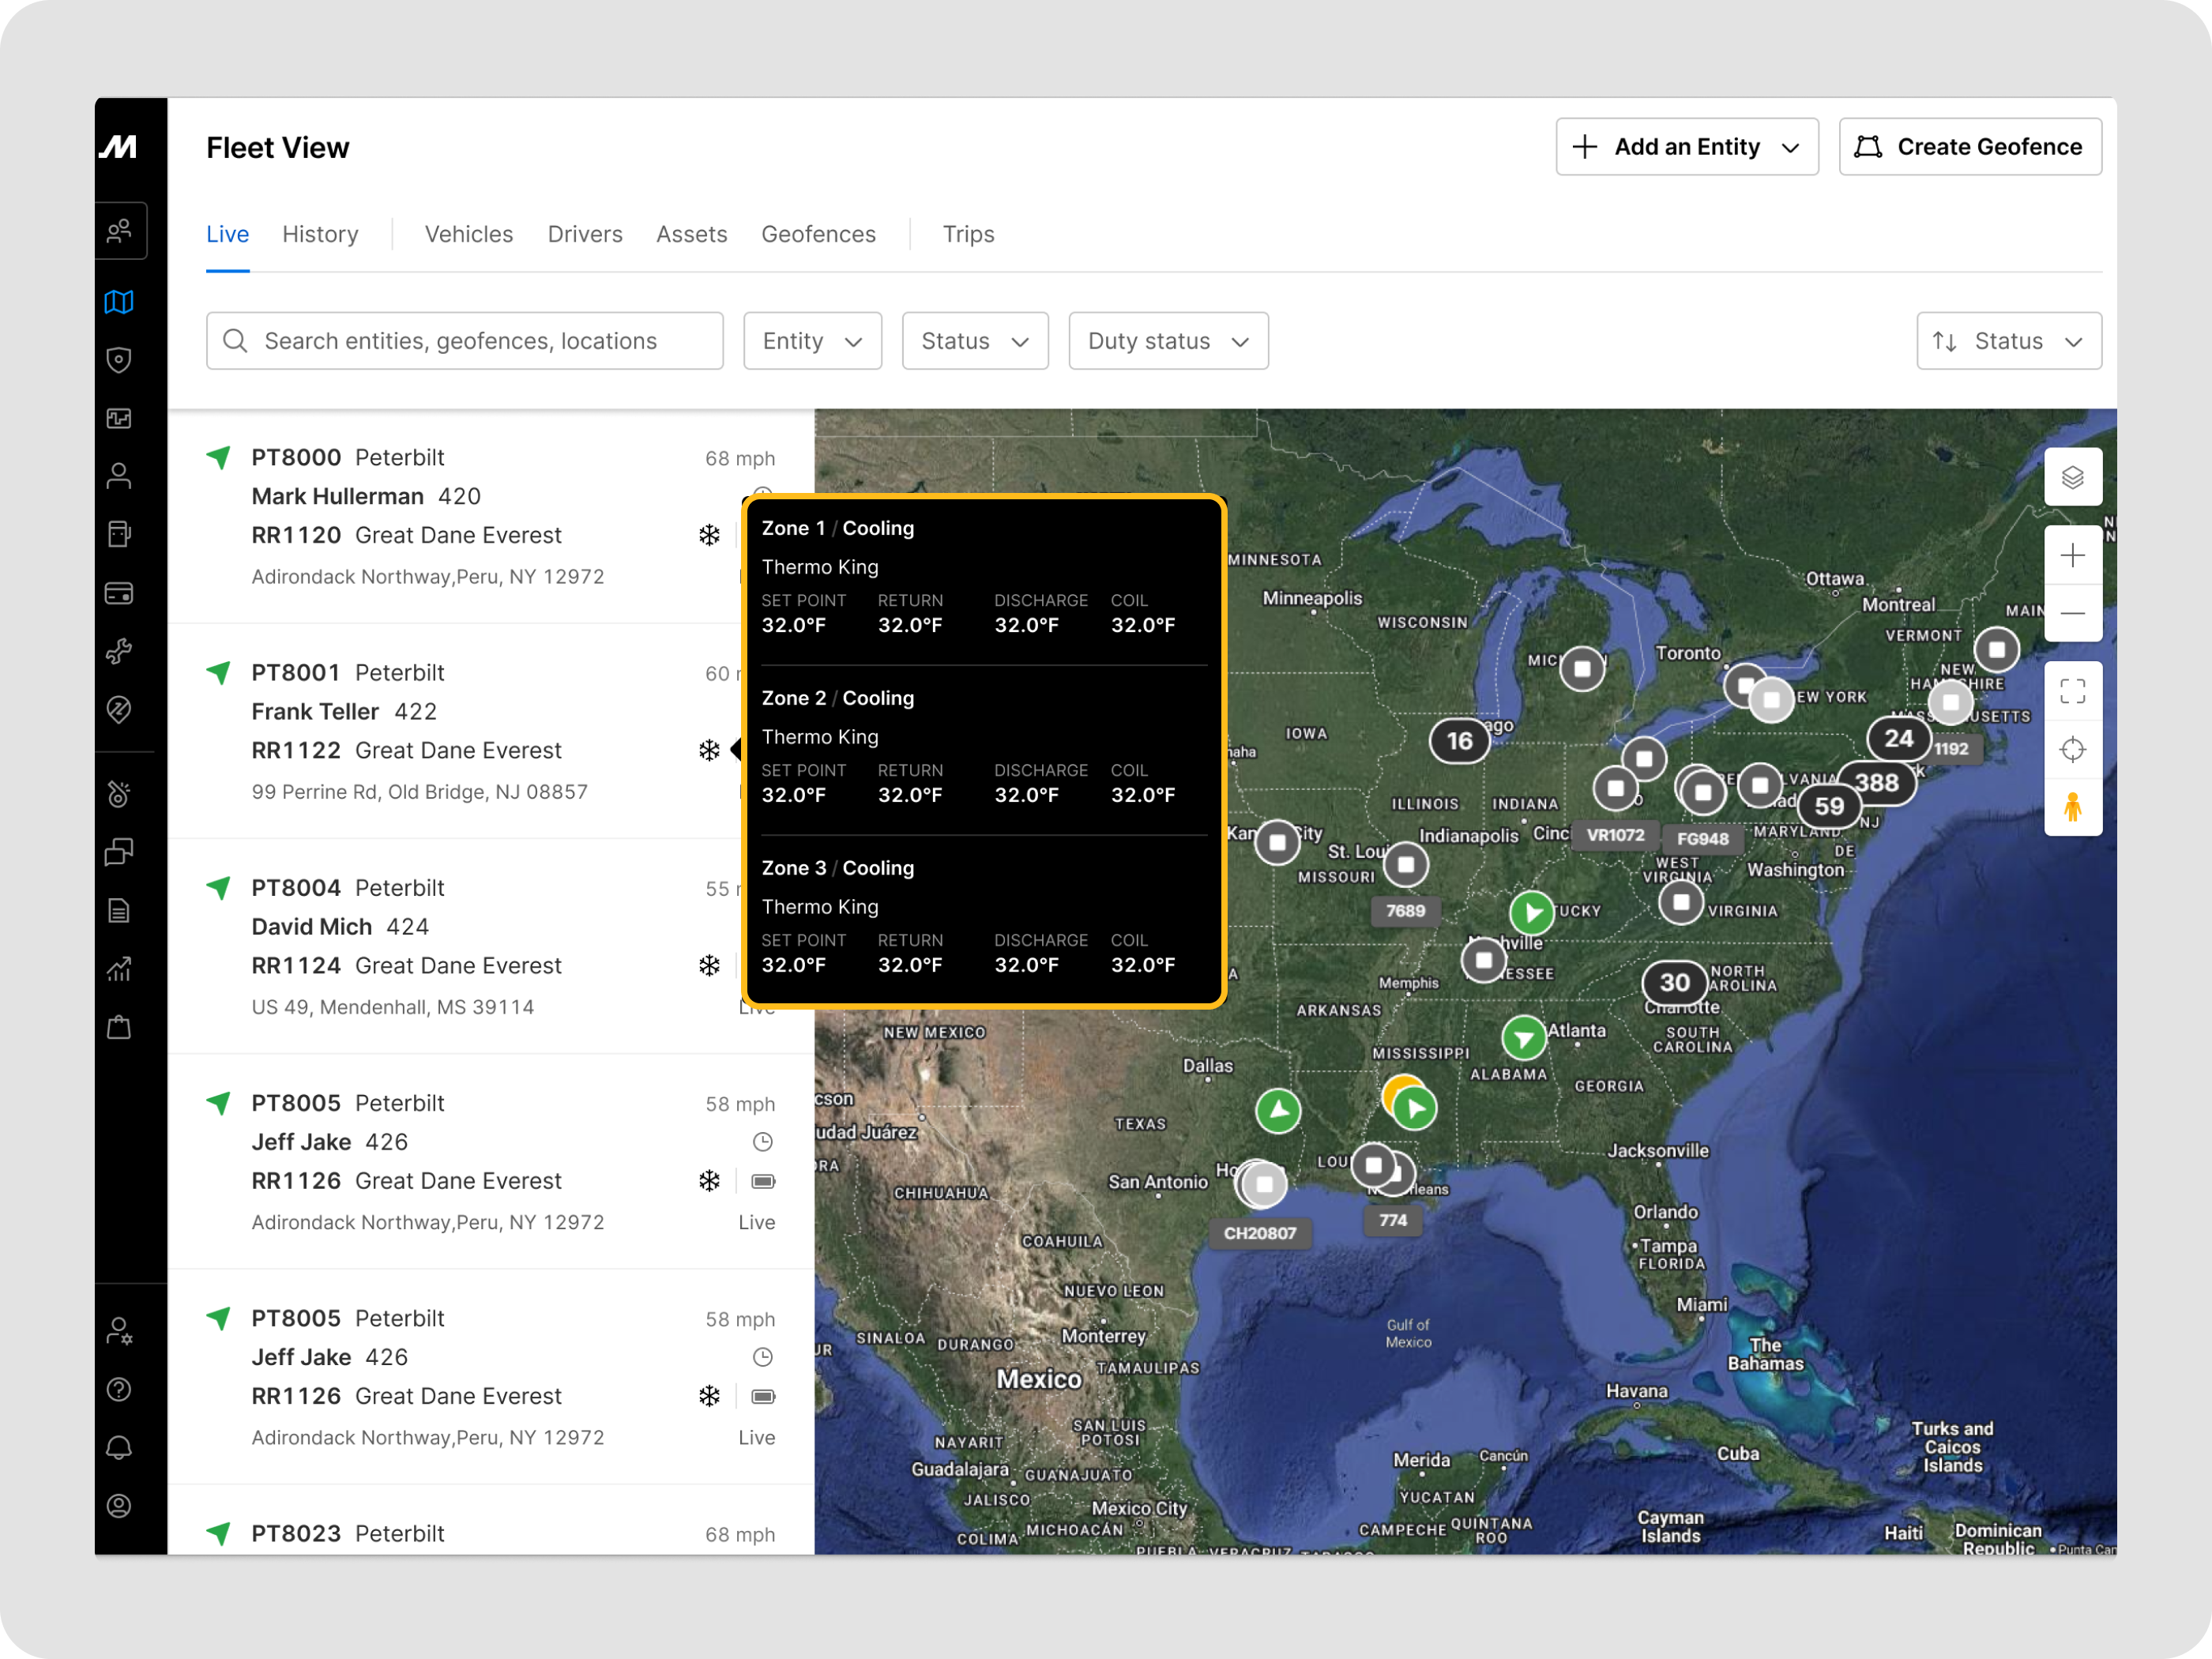Screen dimensions: 2212x1659
Task: Expand the Entity filter dropdown
Action: click(812, 341)
